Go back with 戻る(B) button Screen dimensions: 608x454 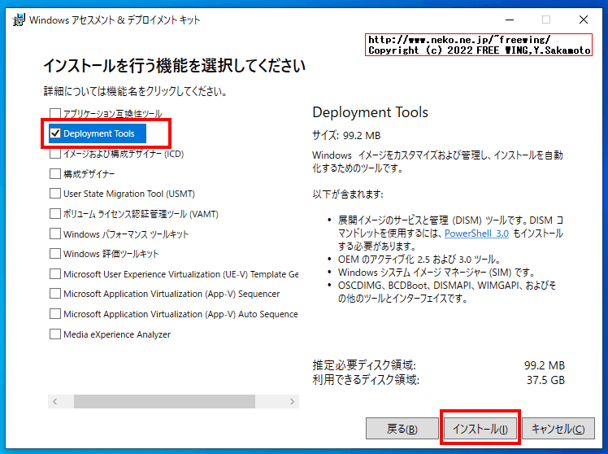coord(402,429)
